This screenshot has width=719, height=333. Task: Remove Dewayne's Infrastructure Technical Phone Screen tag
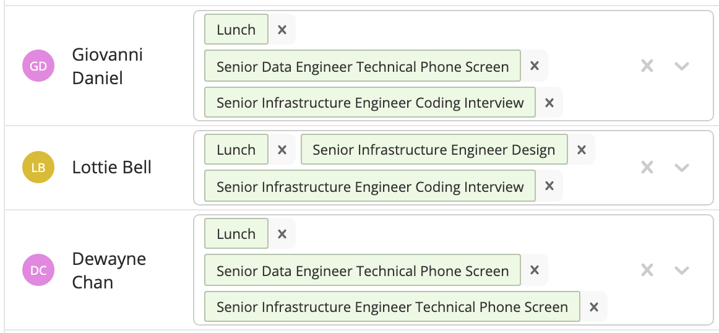coord(594,307)
